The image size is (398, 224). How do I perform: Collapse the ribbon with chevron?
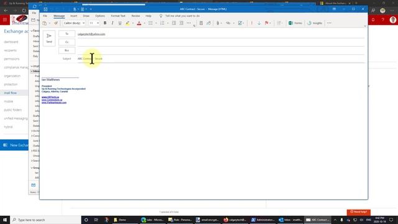(x=365, y=26)
